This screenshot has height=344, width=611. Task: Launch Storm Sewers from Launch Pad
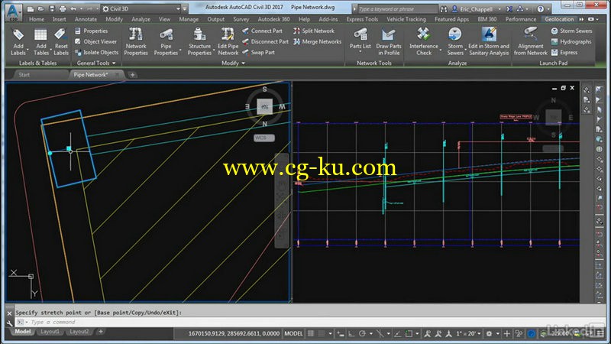[x=571, y=31]
